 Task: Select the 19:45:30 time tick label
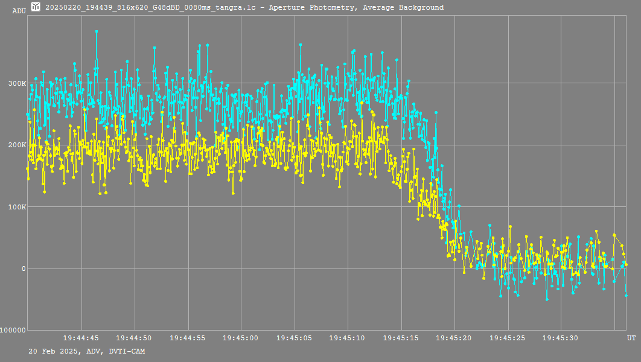[561, 338]
